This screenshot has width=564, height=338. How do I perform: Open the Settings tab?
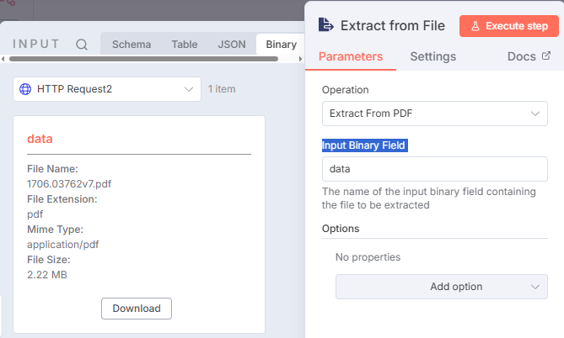[432, 56]
